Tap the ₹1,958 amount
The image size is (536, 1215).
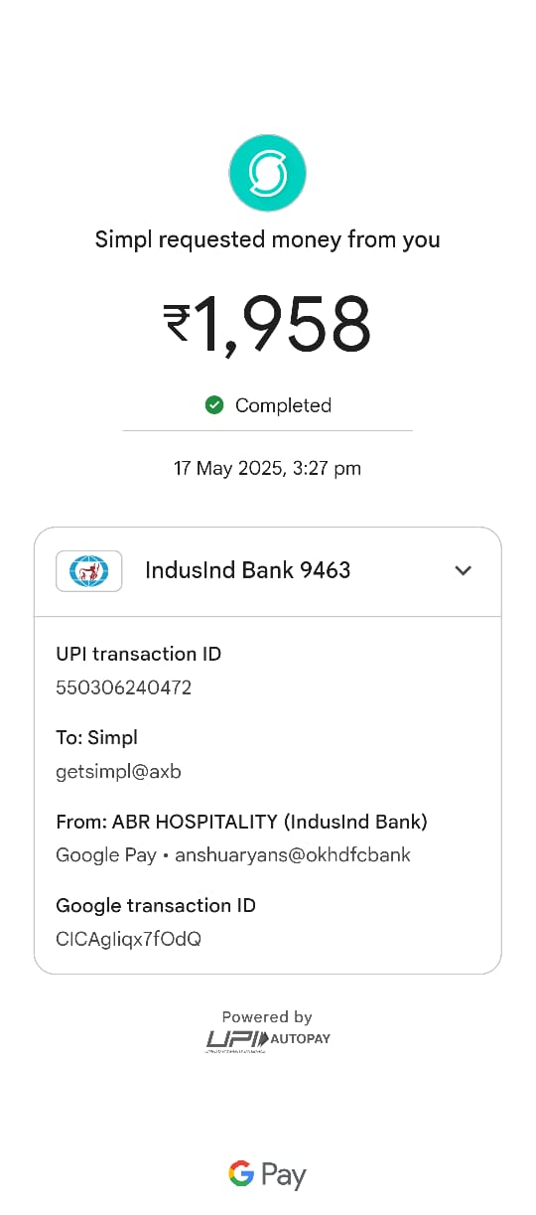pos(267,325)
